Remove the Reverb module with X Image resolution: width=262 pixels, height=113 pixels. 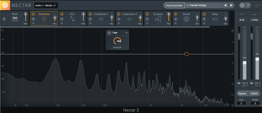tap(176, 23)
